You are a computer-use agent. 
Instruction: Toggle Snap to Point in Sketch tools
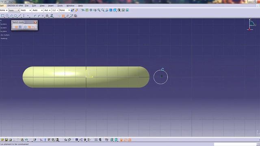[20, 27]
